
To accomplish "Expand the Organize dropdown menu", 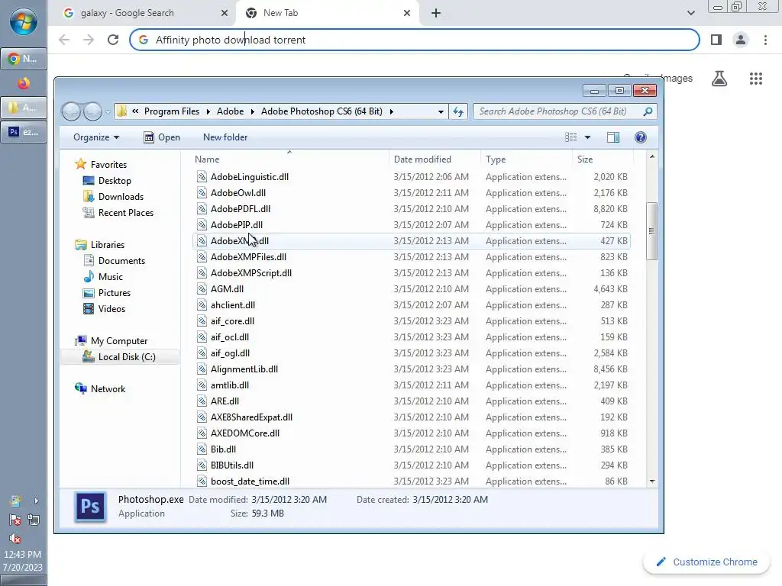I will point(96,137).
